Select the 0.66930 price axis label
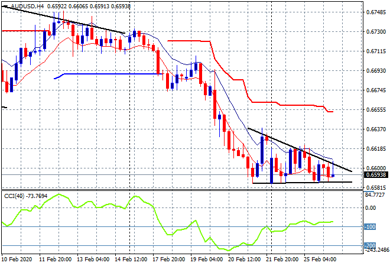 coord(376,71)
